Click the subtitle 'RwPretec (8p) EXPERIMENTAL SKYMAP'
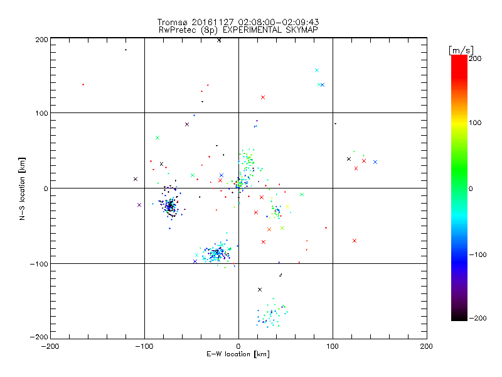502x377 pixels. click(238, 30)
